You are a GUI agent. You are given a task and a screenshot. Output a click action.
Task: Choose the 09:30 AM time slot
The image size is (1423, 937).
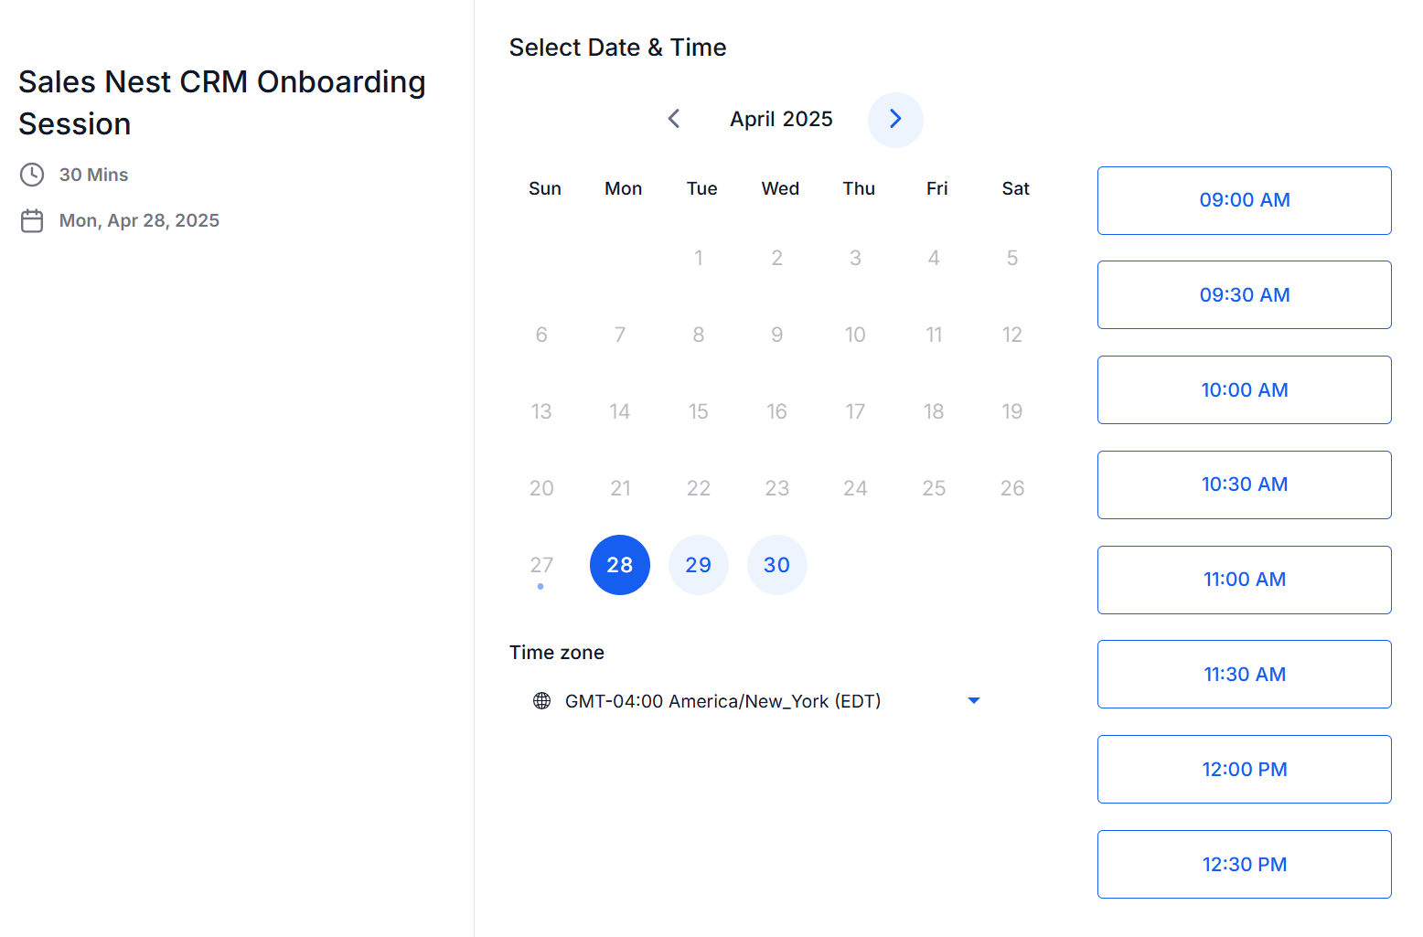(x=1245, y=295)
